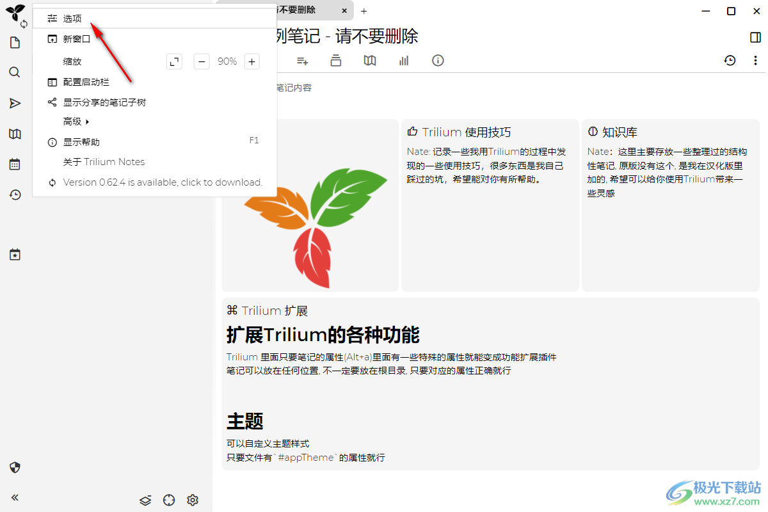Viewport: 768px width, 512px height.
Task: Choose 显示分享的笔记子树 menu entry
Action: (155, 102)
